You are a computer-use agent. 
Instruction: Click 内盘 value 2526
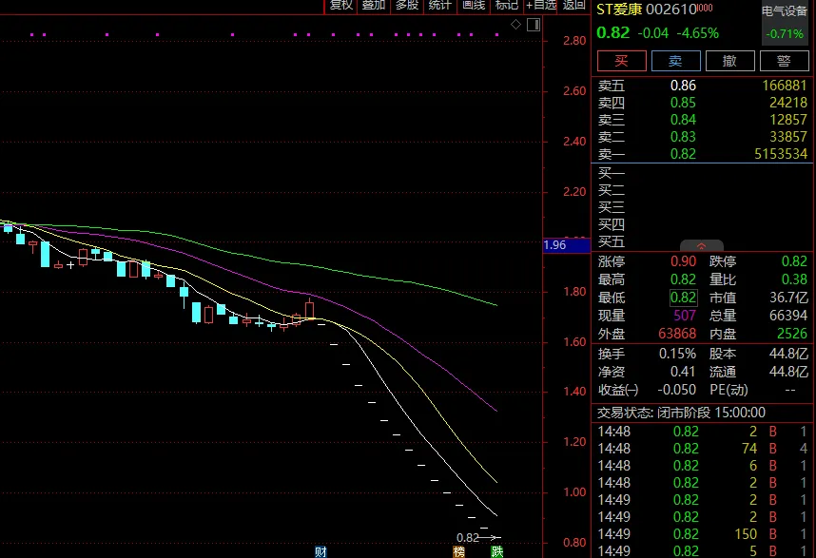tap(792, 334)
